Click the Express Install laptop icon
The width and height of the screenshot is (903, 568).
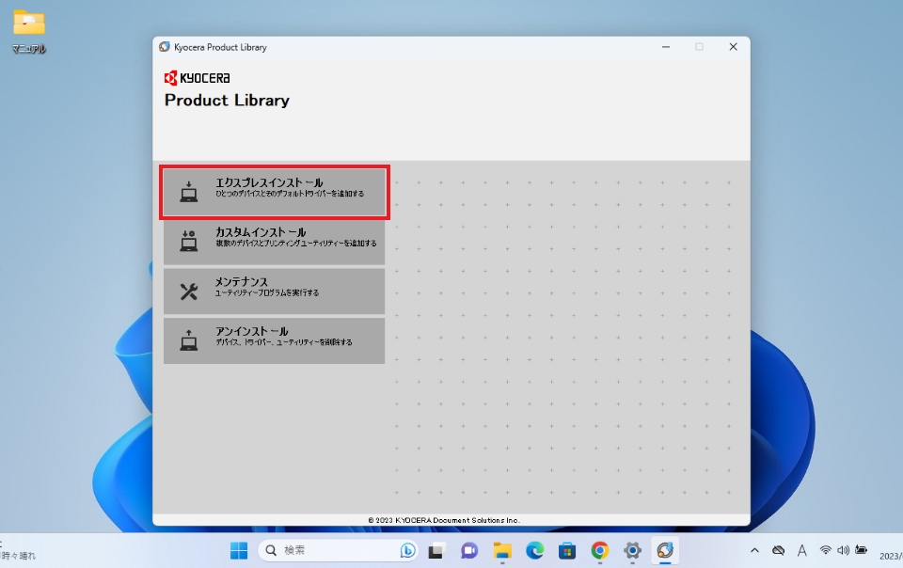[189, 192]
